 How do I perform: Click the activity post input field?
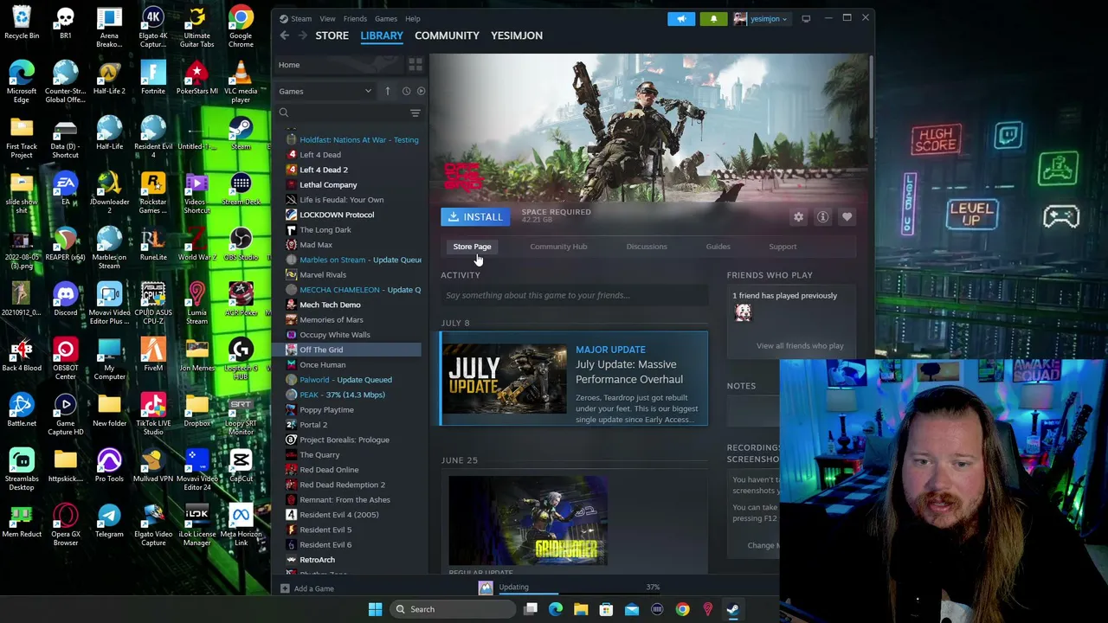pos(574,295)
